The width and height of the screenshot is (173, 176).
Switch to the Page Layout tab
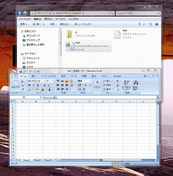pyautogui.click(x=49, y=76)
